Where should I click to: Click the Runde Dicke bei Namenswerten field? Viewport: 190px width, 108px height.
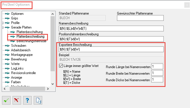pos(157,80)
